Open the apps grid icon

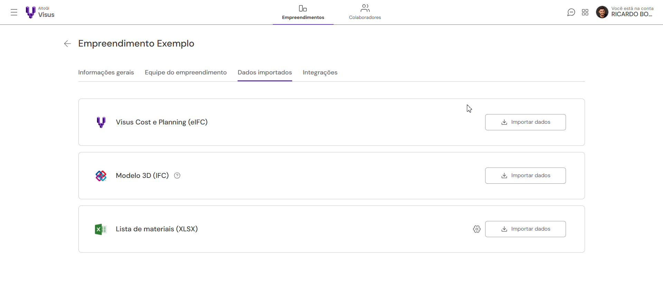(585, 12)
